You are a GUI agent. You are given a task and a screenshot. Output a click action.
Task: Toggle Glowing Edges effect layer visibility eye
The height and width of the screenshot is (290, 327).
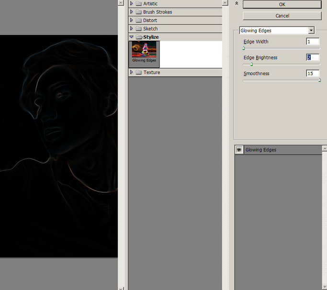(x=239, y=150)
